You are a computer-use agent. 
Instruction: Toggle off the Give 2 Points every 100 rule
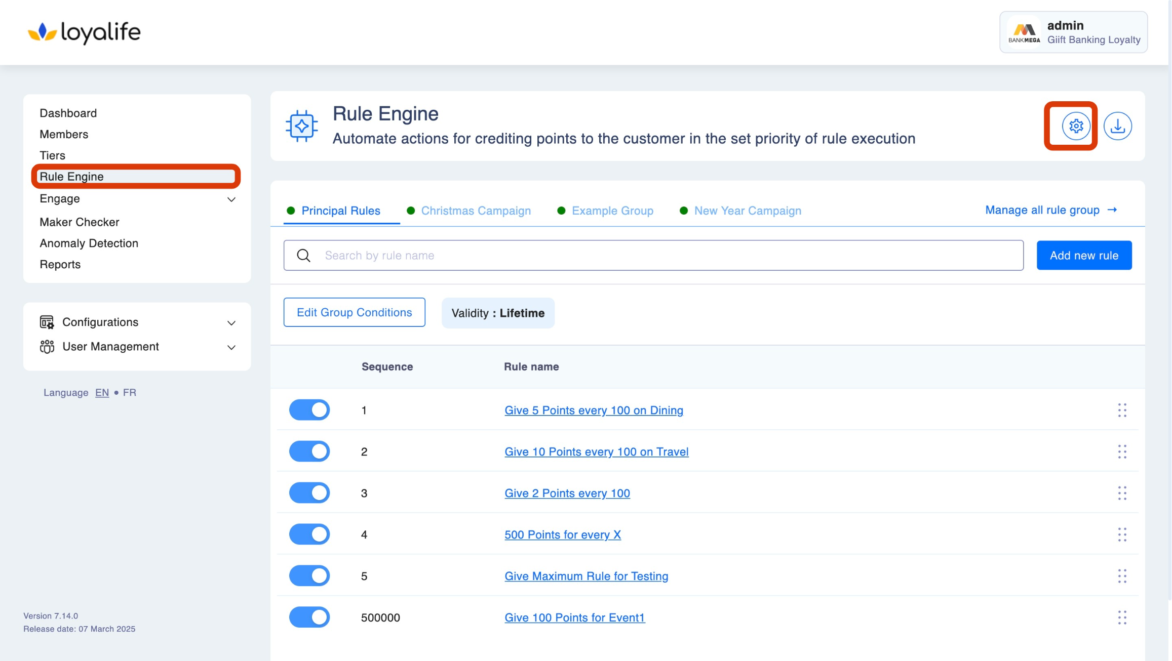pyautogui.click(x=309, y=493)
